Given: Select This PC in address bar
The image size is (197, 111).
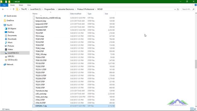Looking at the screenshot, I should 24,9.
